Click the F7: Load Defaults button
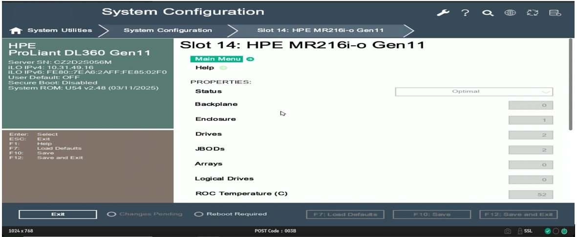 coord(345,214)
